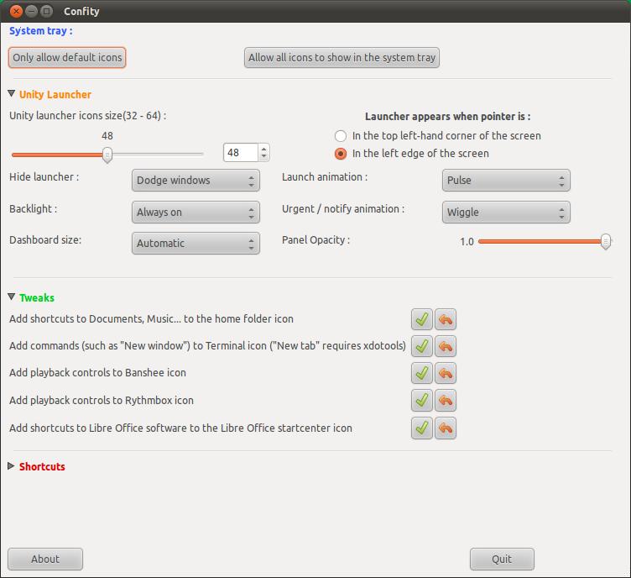Click the 'Hide launcher :' label

pyautogui.click(x=44, y=176)
